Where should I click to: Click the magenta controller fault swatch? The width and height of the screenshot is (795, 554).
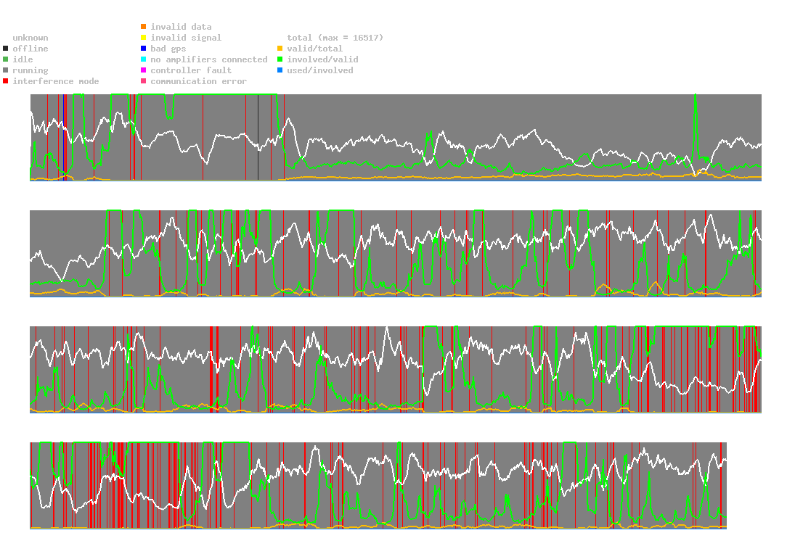pyautogui.click(x=144, y=70)
